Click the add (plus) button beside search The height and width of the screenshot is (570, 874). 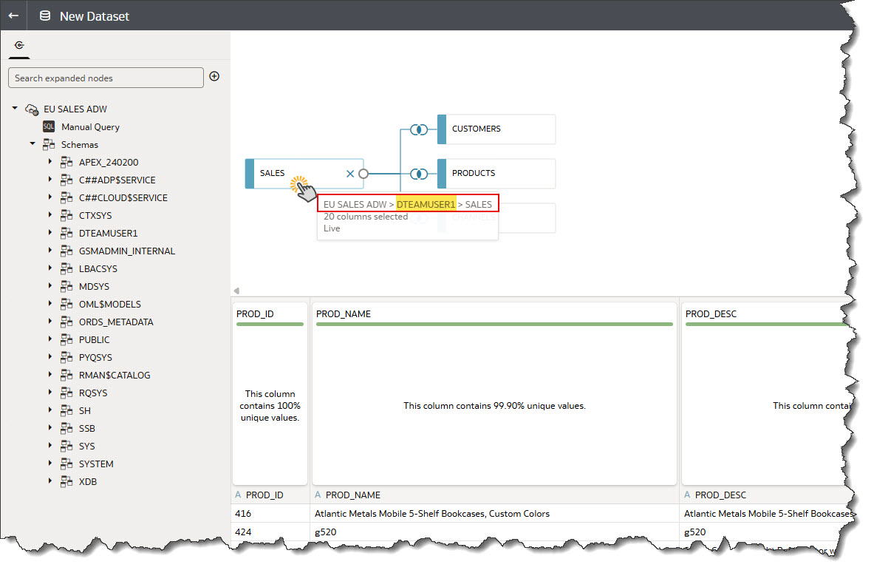[214, 76]
